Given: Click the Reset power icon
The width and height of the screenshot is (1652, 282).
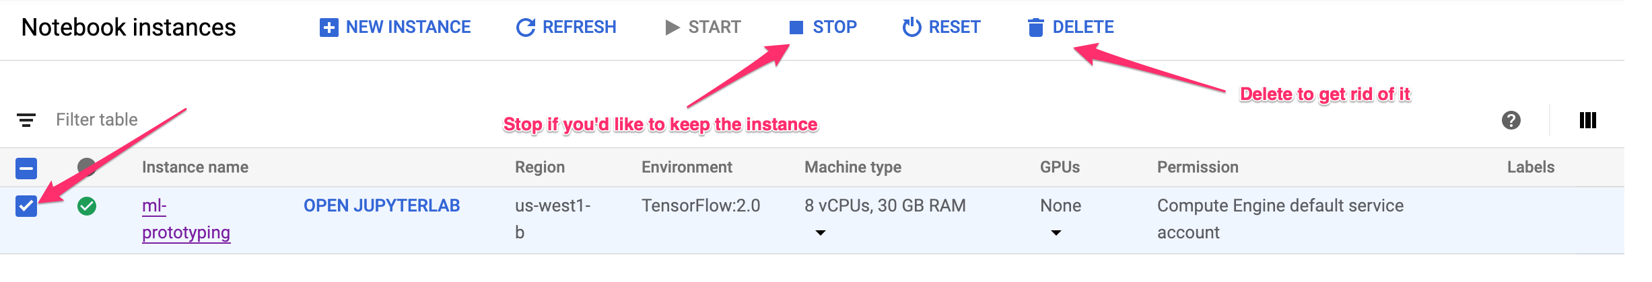Looking at the screenshot, I should click(x=911, y=28).
